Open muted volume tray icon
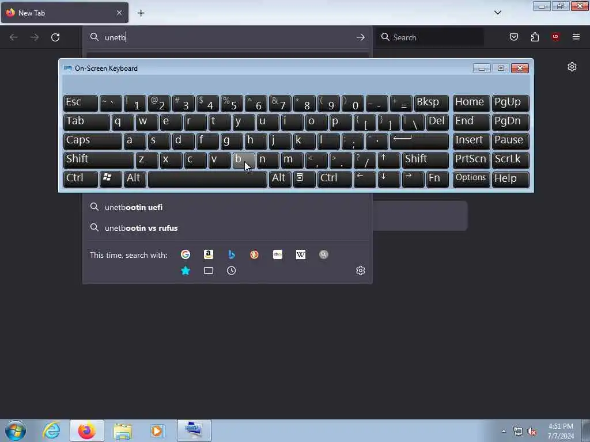The image size is (590, 442). click(532, 432)
